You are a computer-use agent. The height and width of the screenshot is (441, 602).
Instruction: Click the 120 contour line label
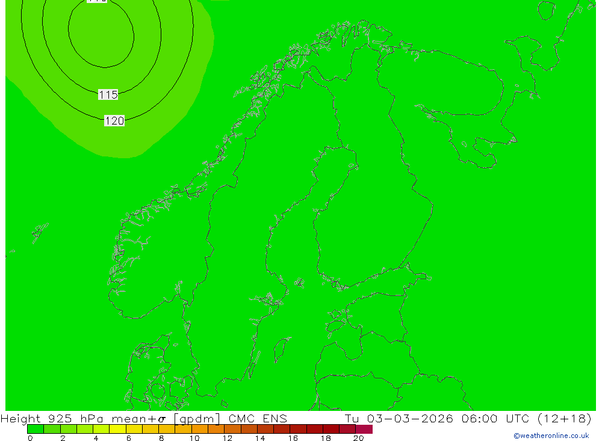[x=114, y=121]
